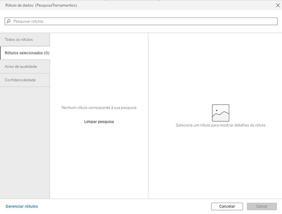Click the blank details pane above placeholder image
The width and height of the screenshot is (282, 214).
(x=215, y=68)
